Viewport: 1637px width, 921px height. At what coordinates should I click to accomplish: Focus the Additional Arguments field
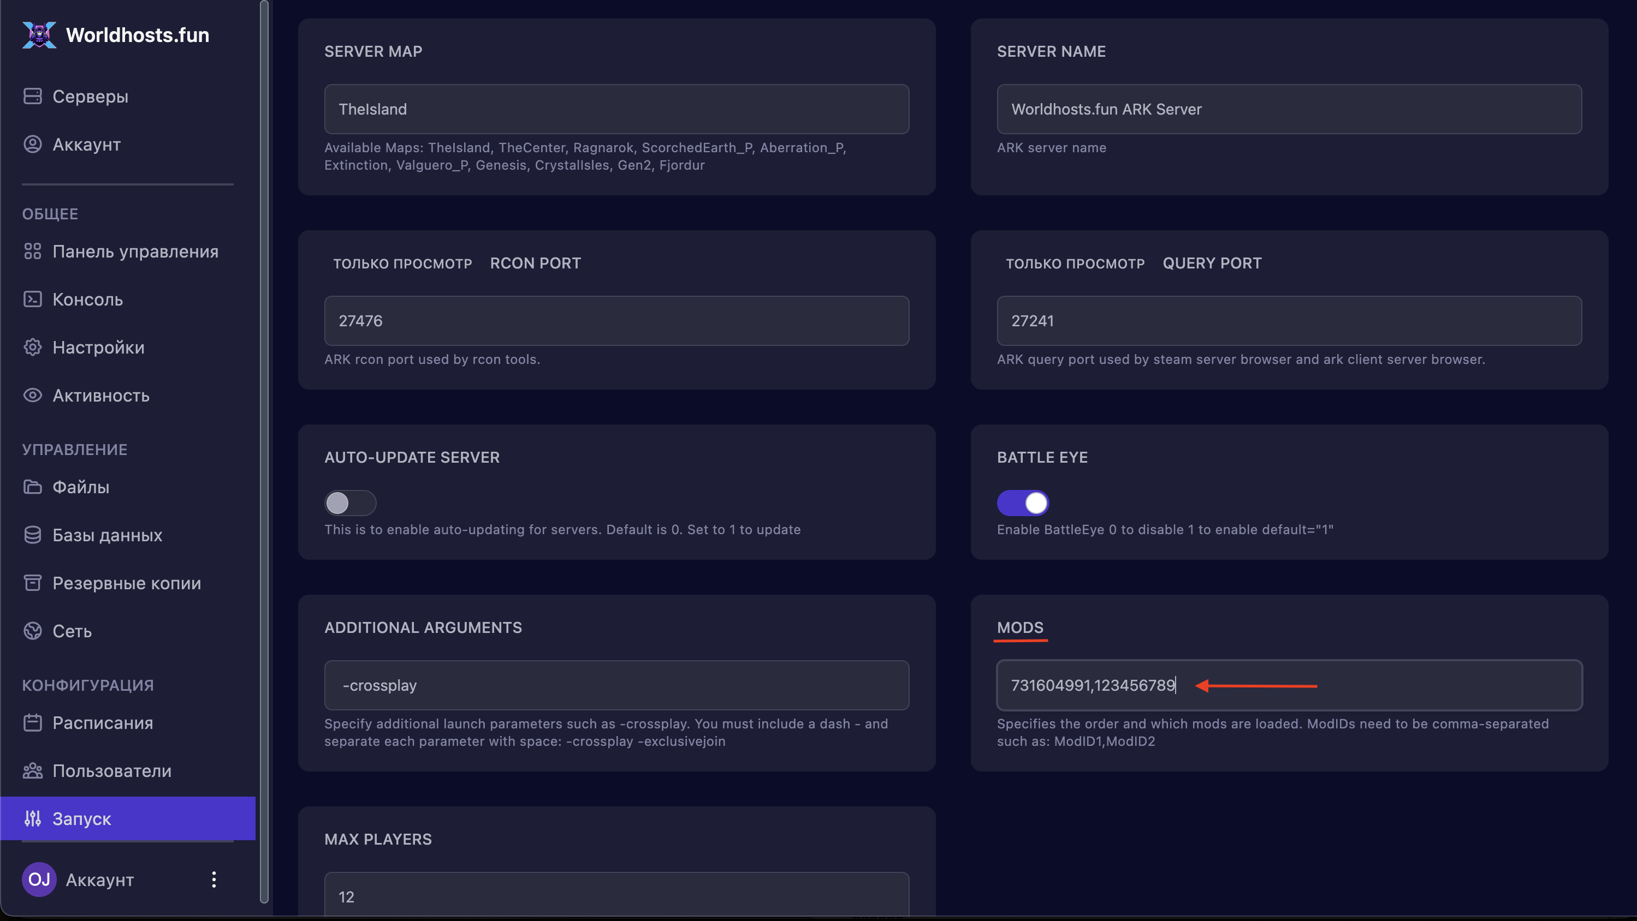pyautogui.click(x=616, y=685)
